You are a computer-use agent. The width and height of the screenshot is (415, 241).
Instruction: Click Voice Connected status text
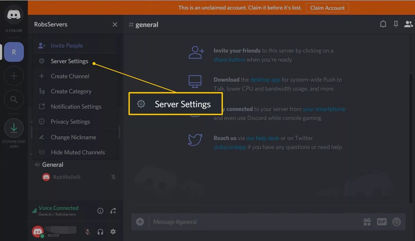click(58, 208)
